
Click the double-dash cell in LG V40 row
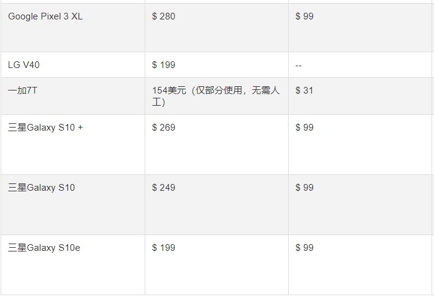[x=298, y=66]
